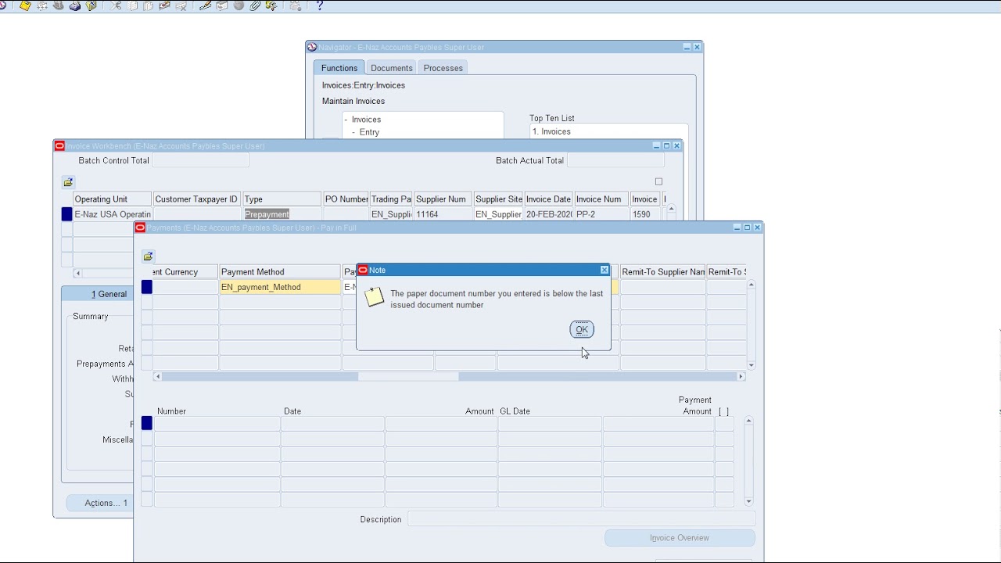The image size is (1001, 563).
Task: Click invoice amount 1590 cell
Action: (646, 214)
